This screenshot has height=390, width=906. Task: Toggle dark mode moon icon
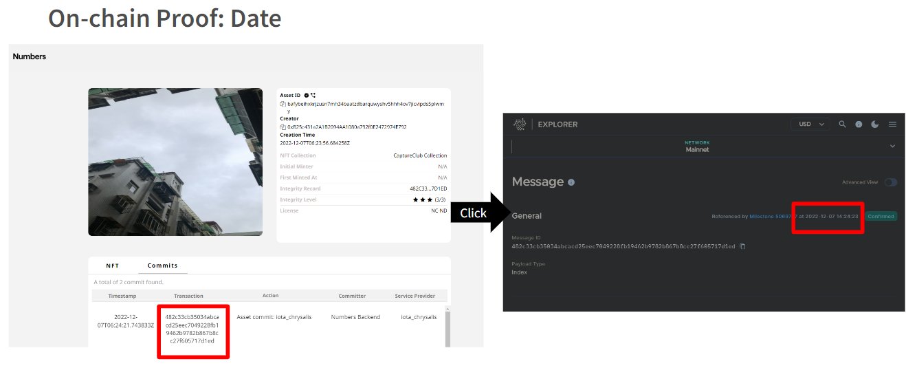pos(875,124)
